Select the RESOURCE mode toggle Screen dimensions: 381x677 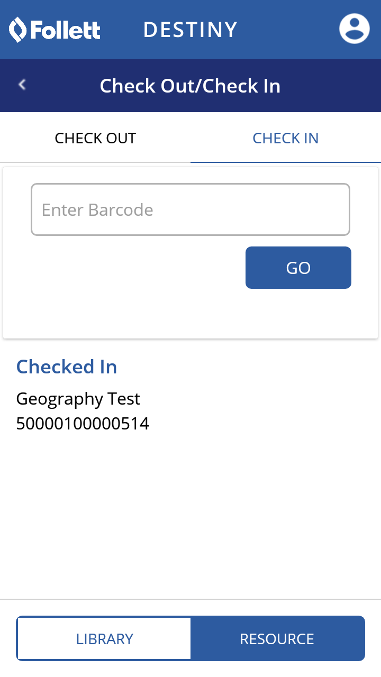coord(277,638)
